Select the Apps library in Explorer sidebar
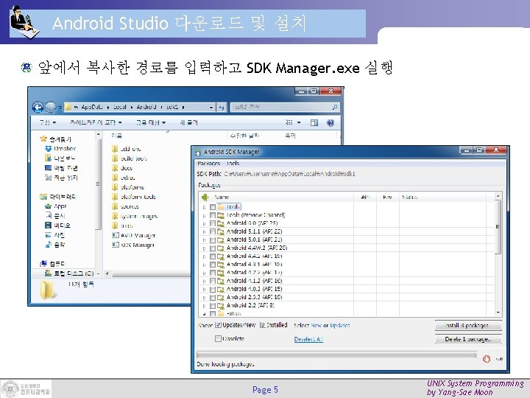 56,206
